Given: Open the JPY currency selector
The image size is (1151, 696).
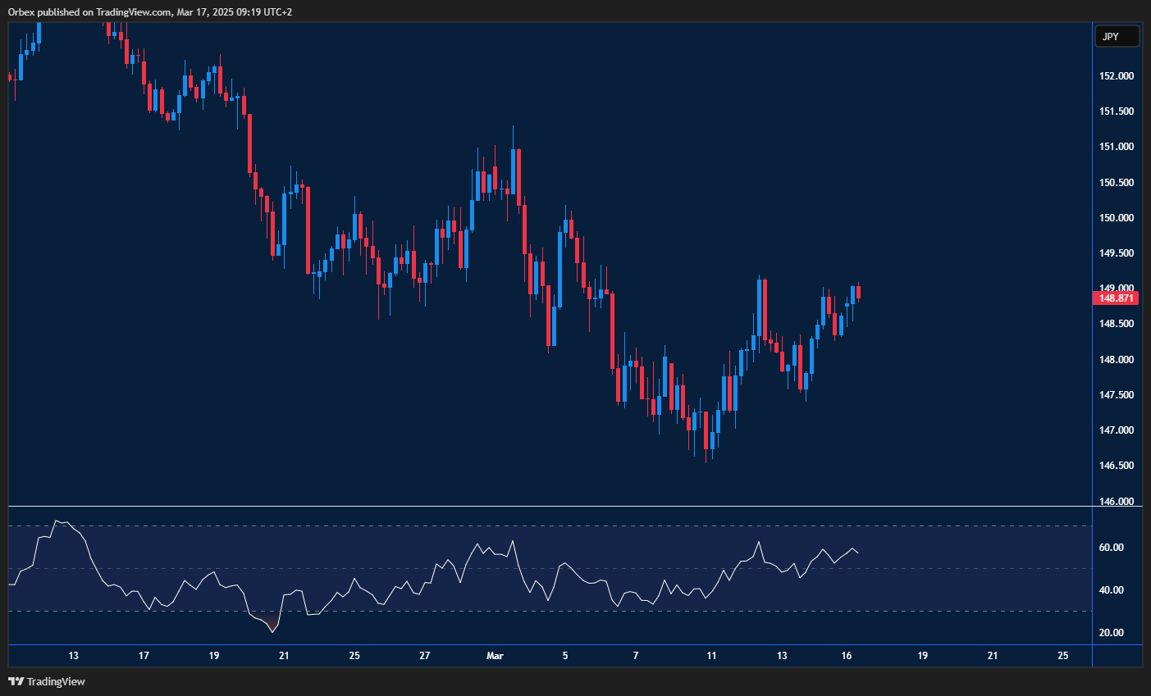Looking at the screenshot, I should (x=1117, y=36).
